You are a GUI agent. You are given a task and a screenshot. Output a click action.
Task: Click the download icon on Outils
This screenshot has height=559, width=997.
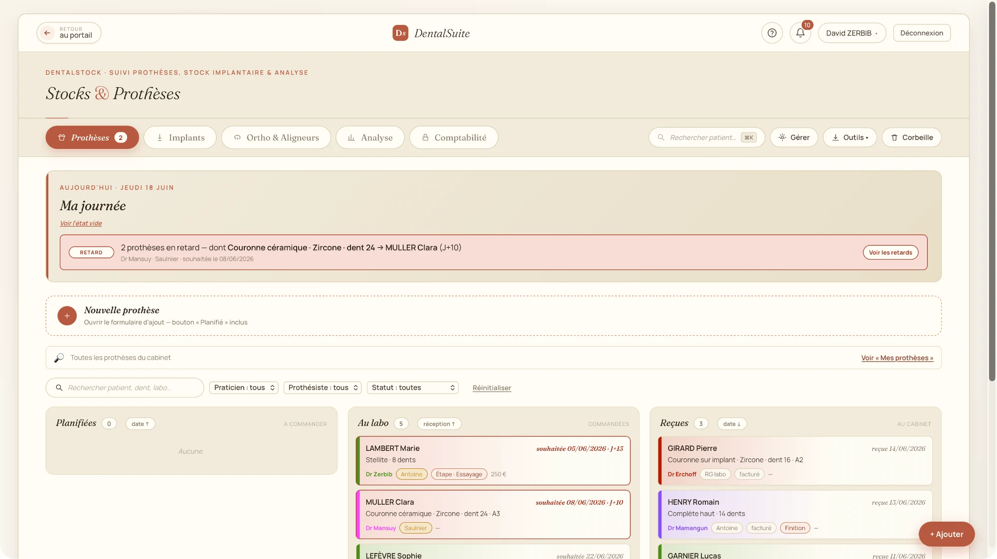coord(835,138)
